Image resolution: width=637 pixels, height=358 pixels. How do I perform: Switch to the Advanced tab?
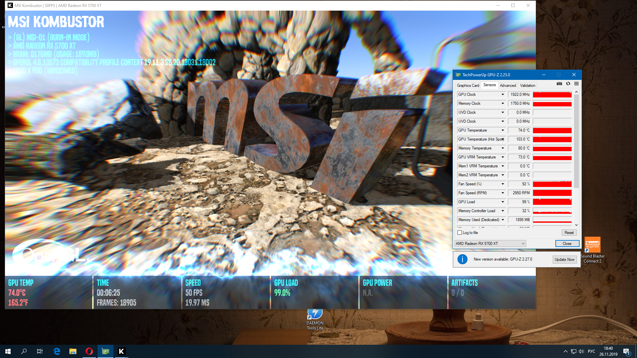(x=508, y=86)
